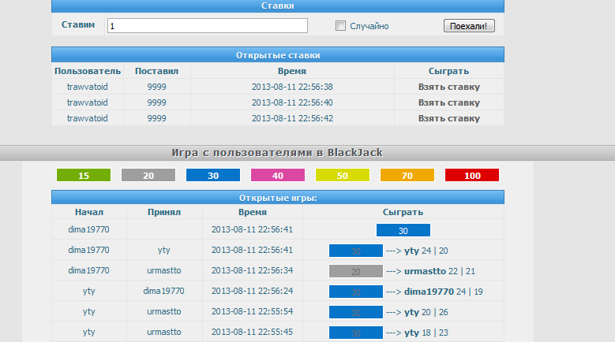This screenshot has width=615, height=342.
Task: Click trawvatoid in the 22:56:42 row
Action: [87, 117]
